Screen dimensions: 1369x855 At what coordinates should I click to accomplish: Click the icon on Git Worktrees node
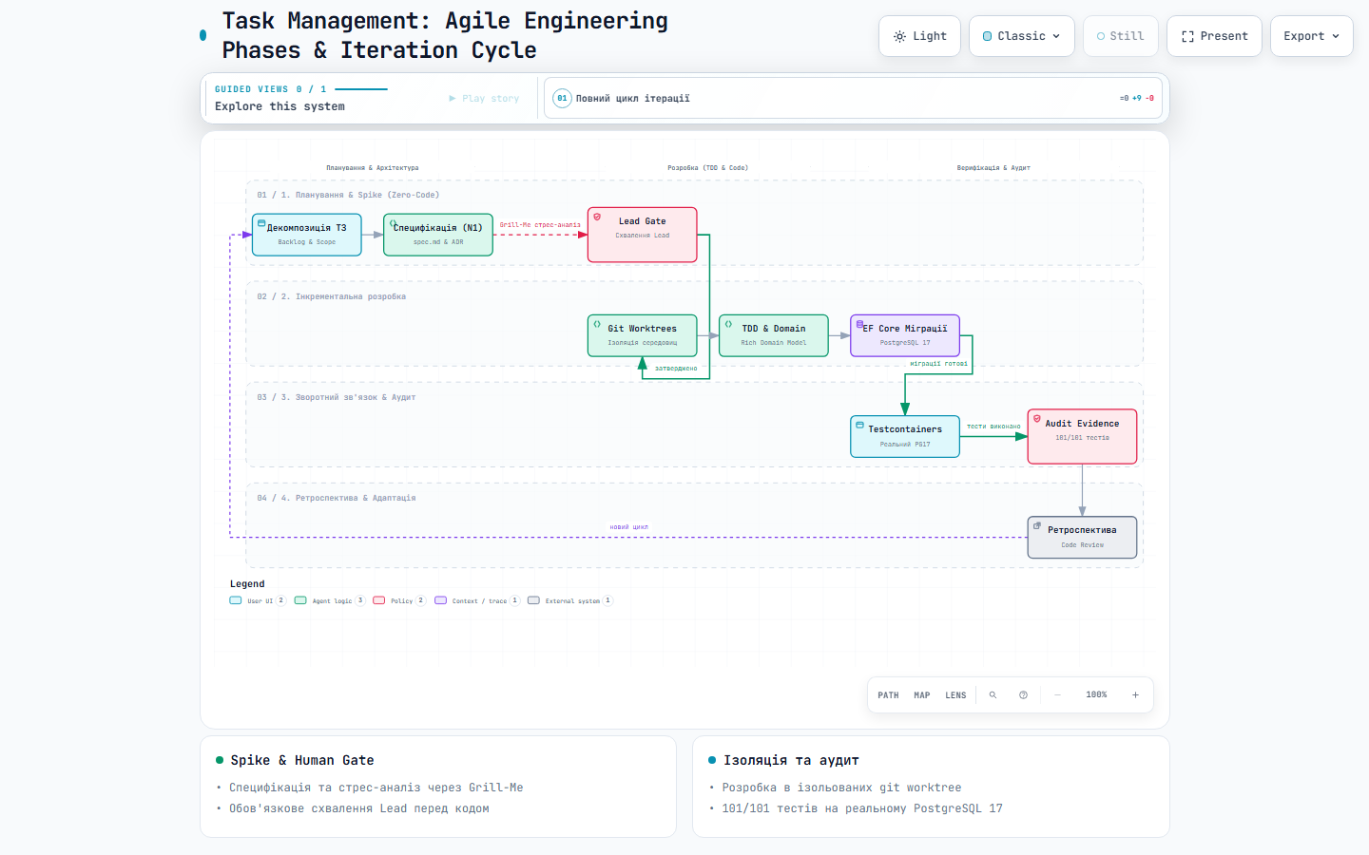597,324
